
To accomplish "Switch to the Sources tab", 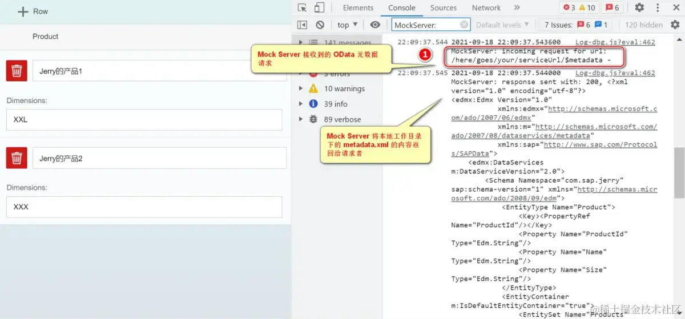I will tap(444, 7).
